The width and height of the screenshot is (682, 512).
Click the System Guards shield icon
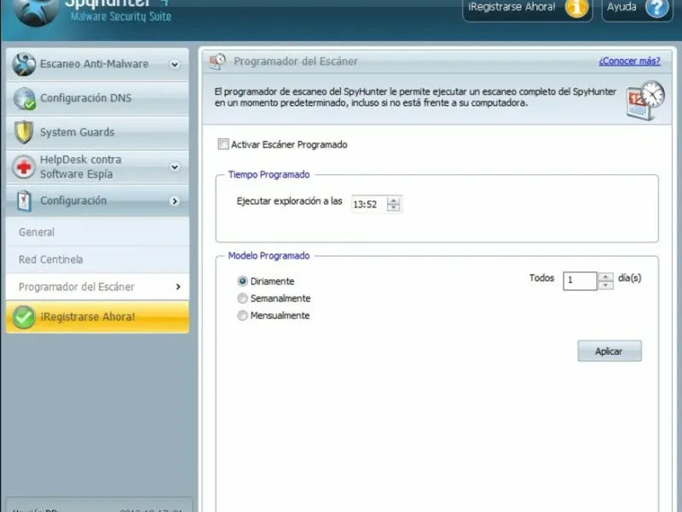pos(24,132)
